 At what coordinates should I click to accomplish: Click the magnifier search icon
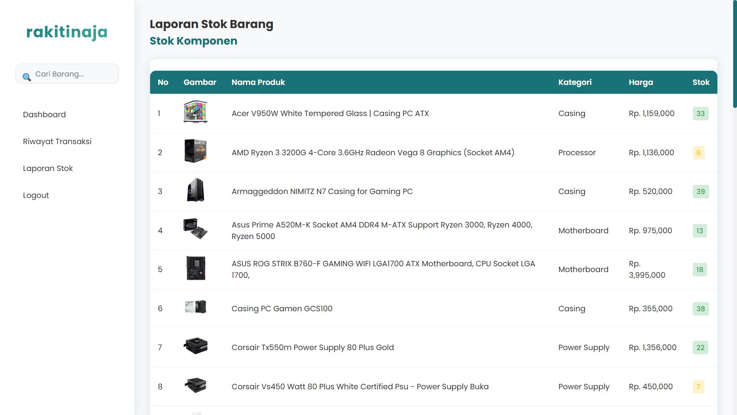click(x=26, y=77)
